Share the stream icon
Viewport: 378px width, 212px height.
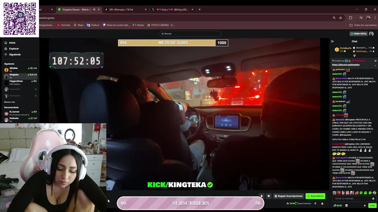[315, 203]
